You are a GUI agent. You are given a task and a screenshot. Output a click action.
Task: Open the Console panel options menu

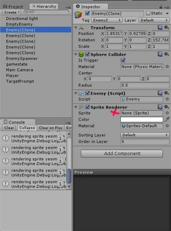pyautogui.click(x=68, y=123)
